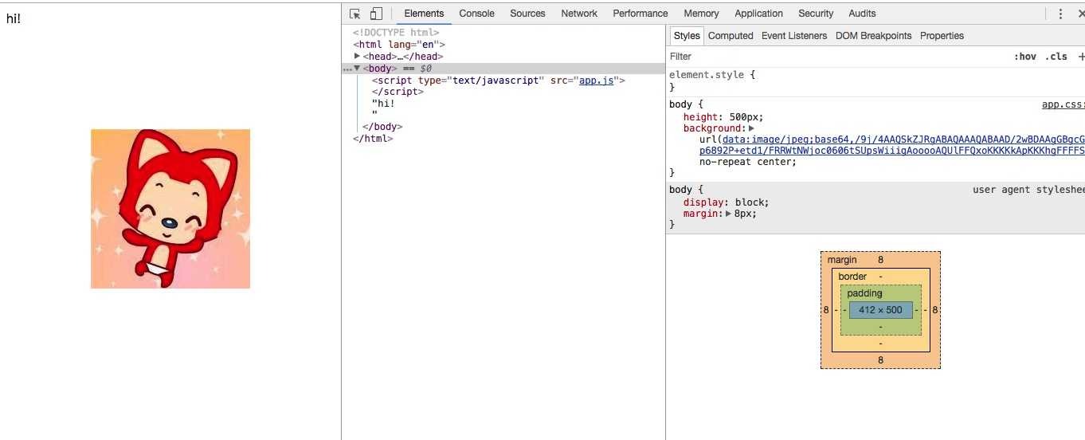Switch to the Properties sidebar tab
The width and height of the screenshot is (1085, 440).
click(942, 36)
